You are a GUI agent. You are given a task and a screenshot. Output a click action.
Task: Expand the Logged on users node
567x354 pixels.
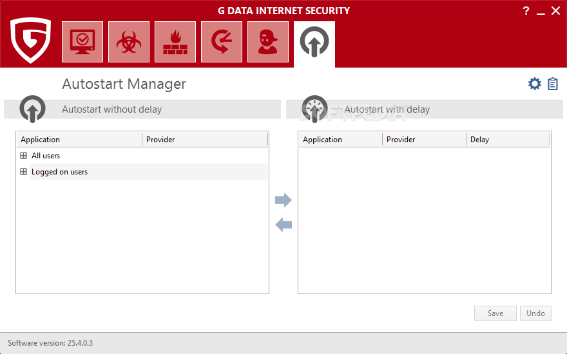23,172
